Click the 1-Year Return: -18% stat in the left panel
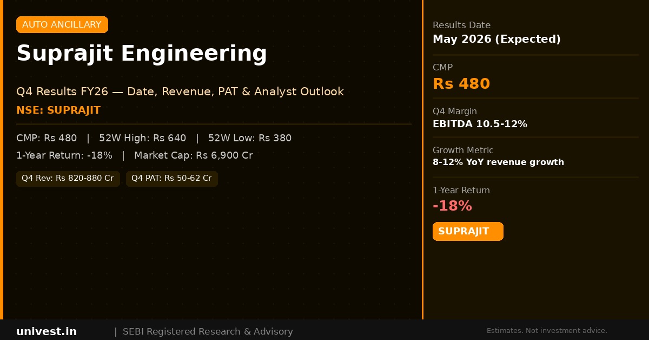Image resolution: width=649 pixels, height=340 pixels. click(x=64, y=155)
